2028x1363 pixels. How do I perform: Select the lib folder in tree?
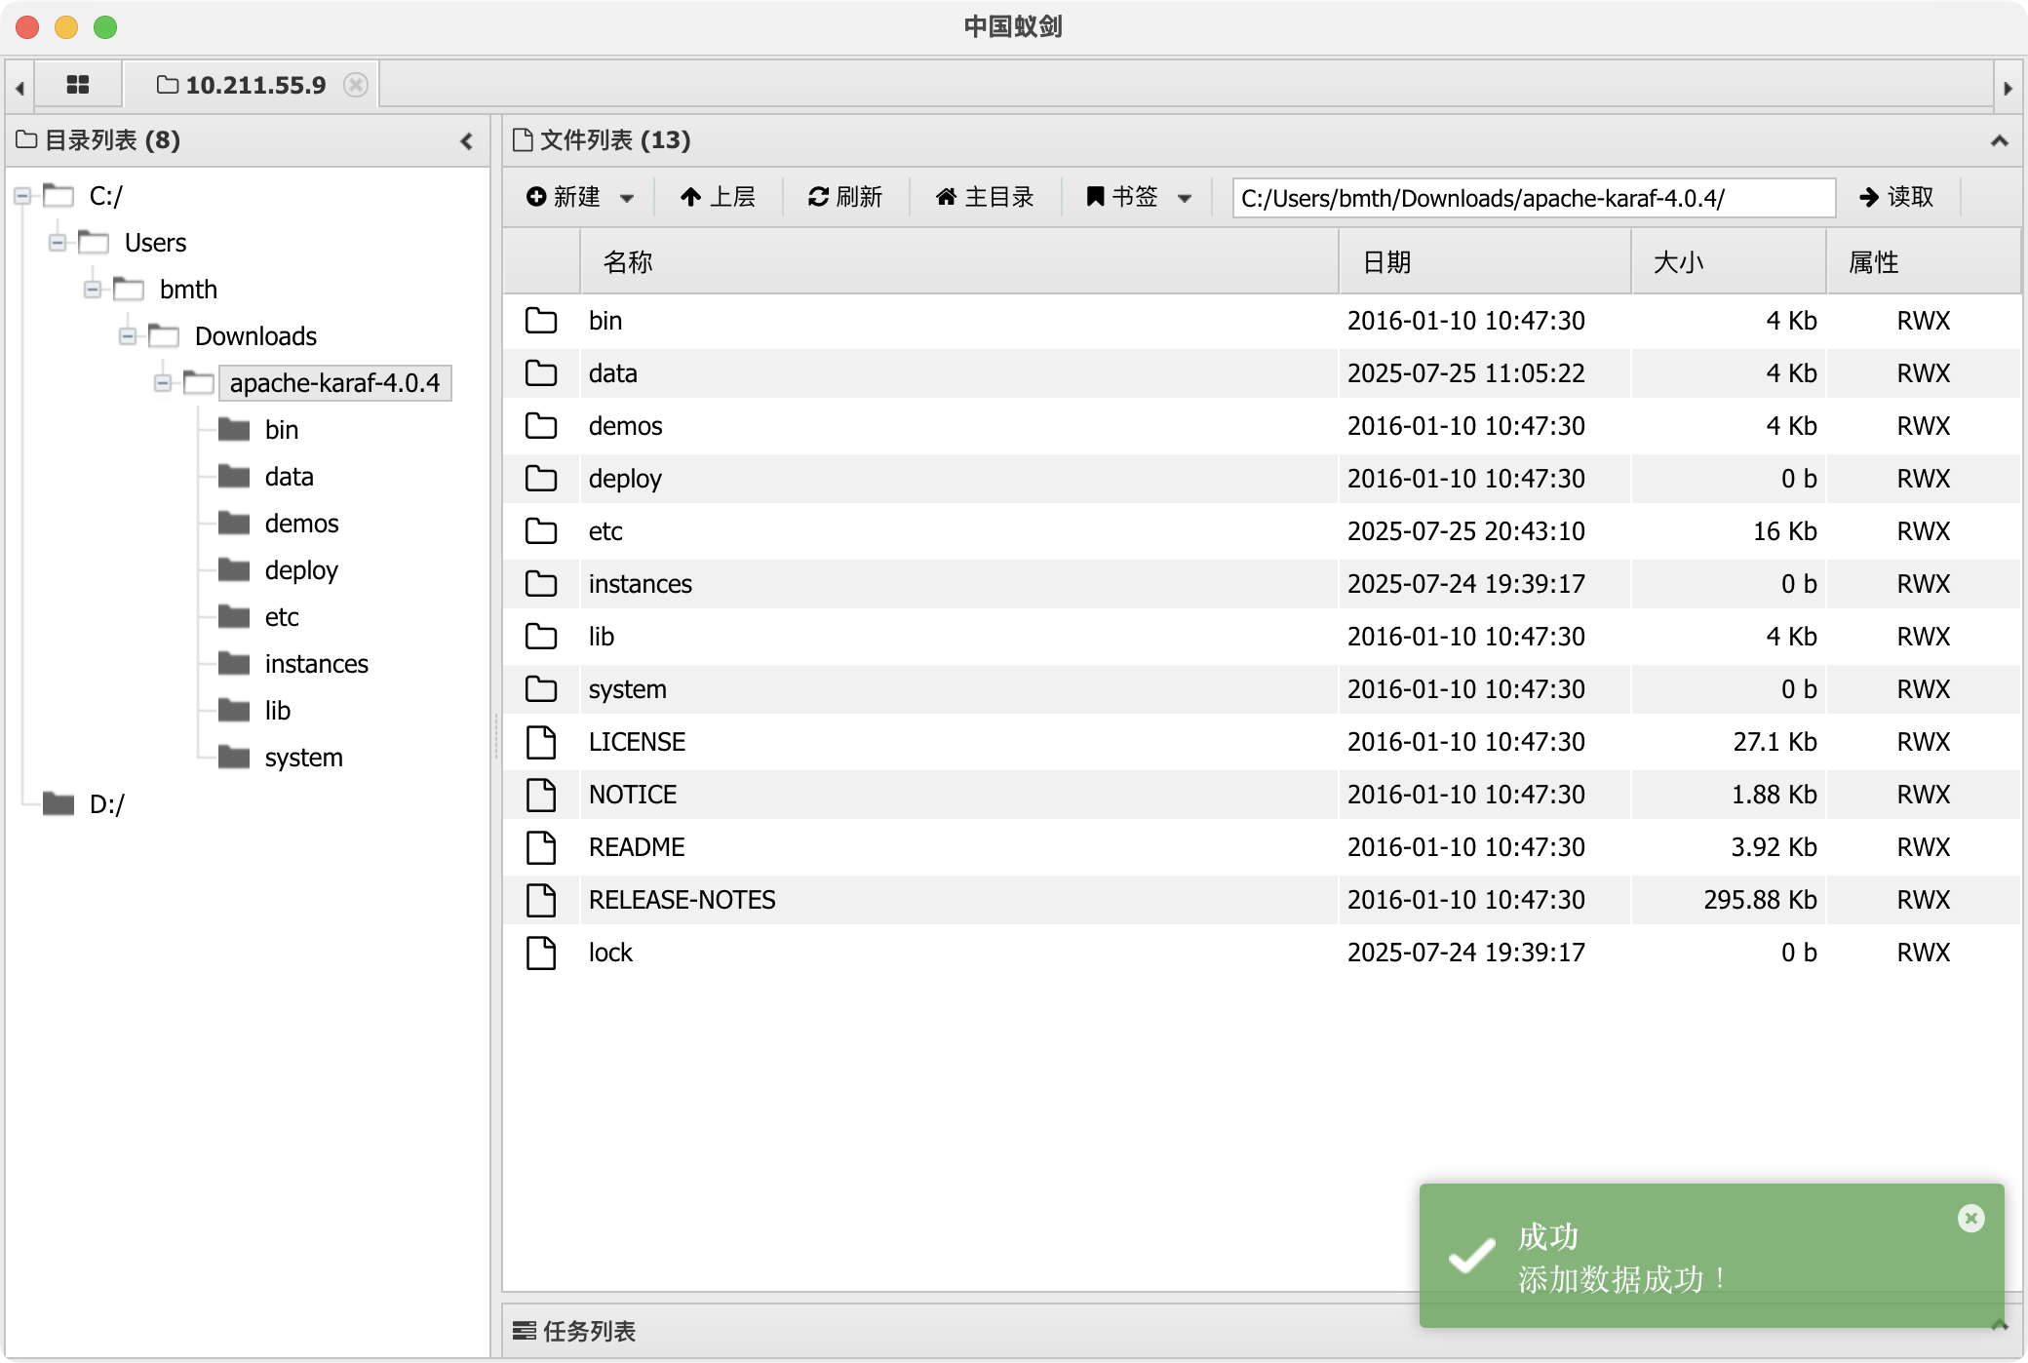(x=278, y=711)
